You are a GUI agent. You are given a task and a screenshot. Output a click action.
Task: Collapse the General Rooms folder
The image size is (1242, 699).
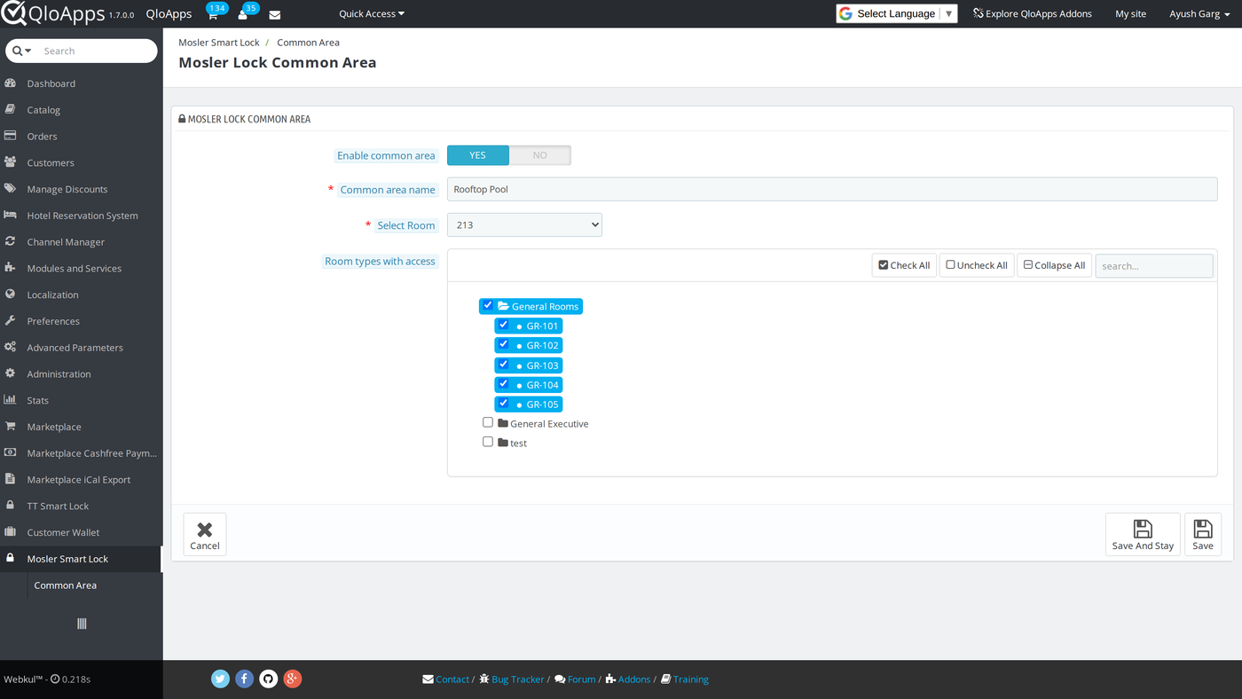click(x=504, y=306)
